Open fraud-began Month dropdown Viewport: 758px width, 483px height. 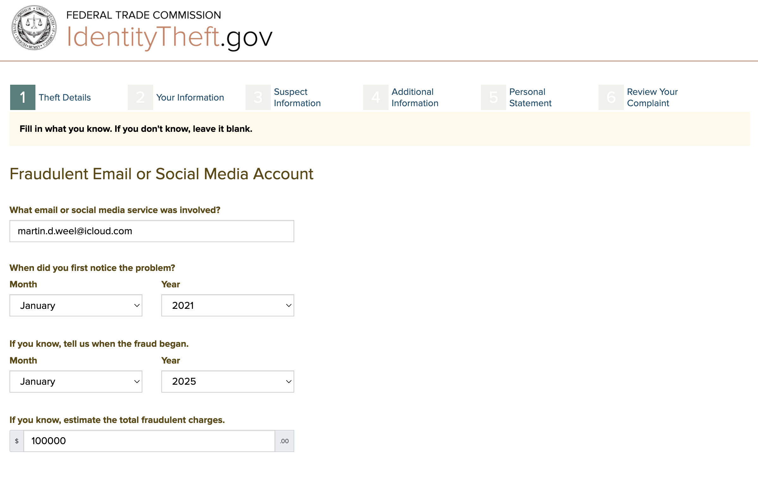(x=76, y=382)
